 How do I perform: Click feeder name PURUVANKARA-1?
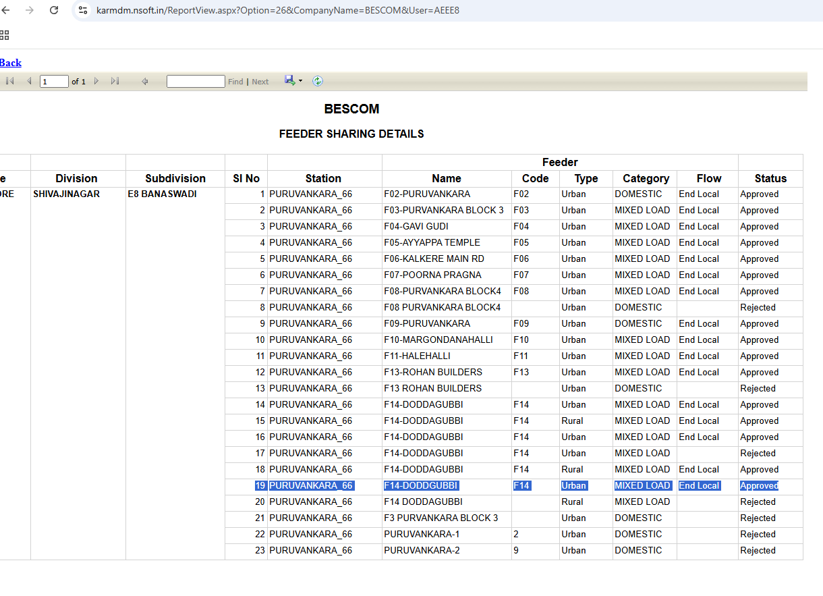coord(422,535)
